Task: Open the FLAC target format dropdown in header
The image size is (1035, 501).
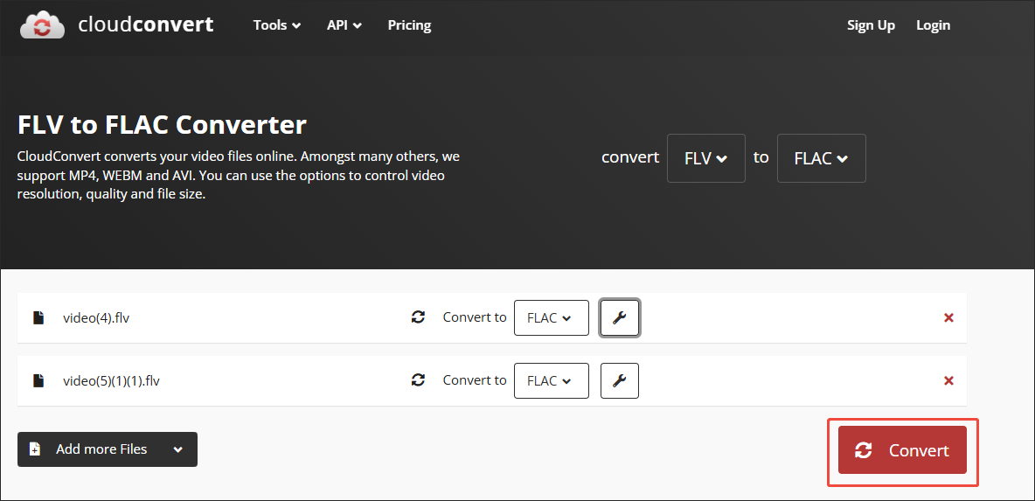Action: [821, 158]
